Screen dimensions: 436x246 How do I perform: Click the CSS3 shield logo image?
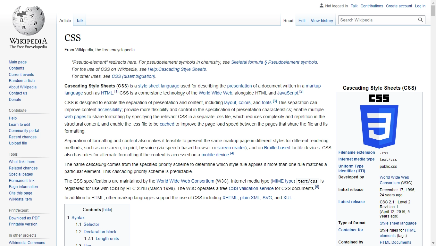379,125
